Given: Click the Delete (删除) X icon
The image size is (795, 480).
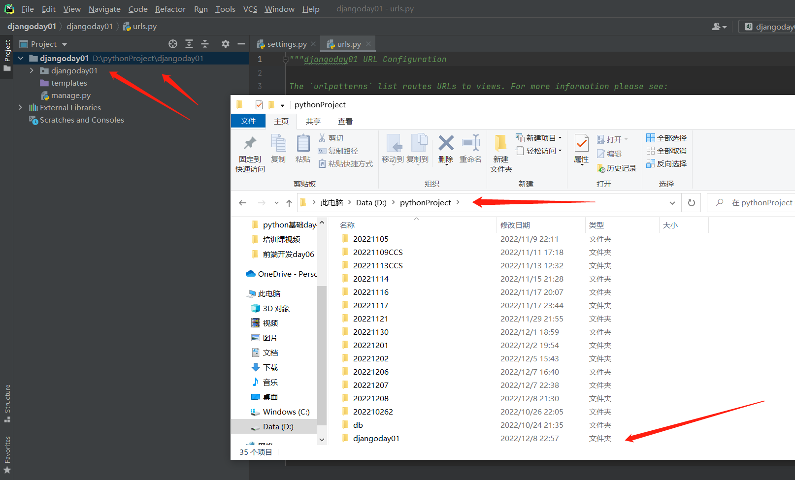Looking at the screenshot, I should (x=446, y=143).
